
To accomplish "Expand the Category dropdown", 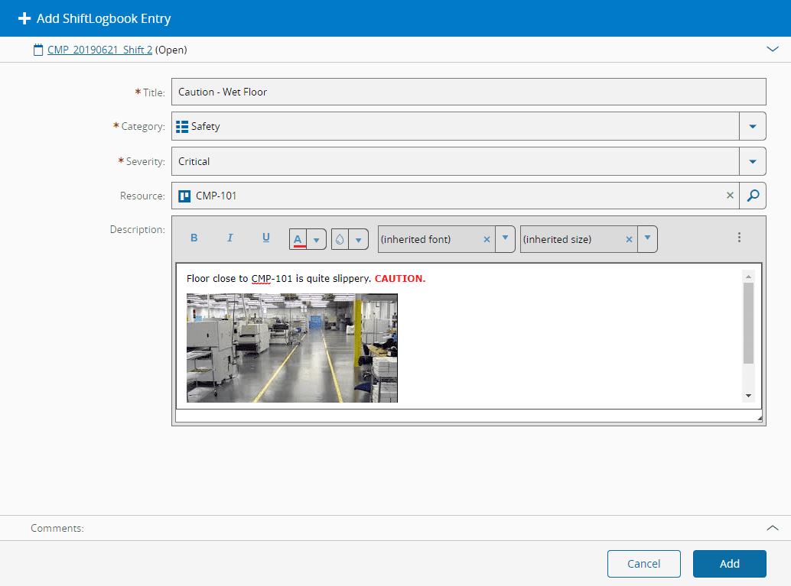I will pos(753,126).
